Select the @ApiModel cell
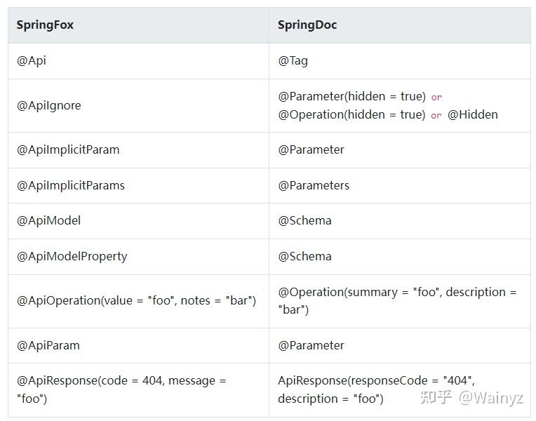Image resolution: width=536 pixels, height=421 pixels. pyautogui.click(x=49, y=220)
